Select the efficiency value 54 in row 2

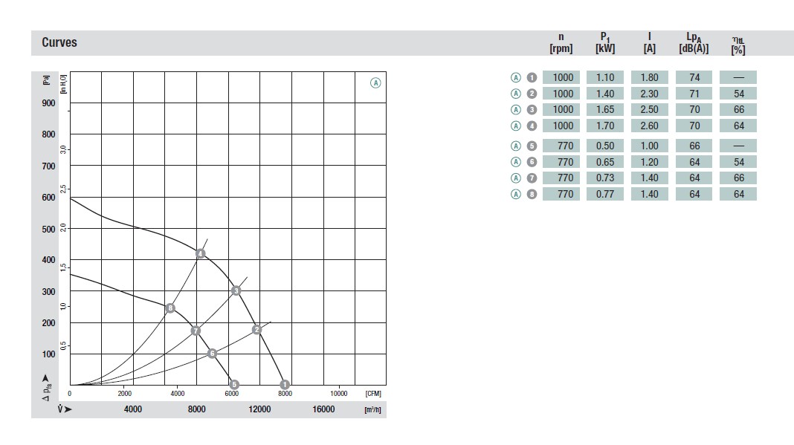tap(738, 94)
